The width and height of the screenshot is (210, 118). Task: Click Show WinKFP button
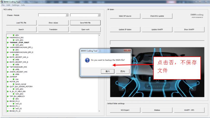click(x=189, y=29)
